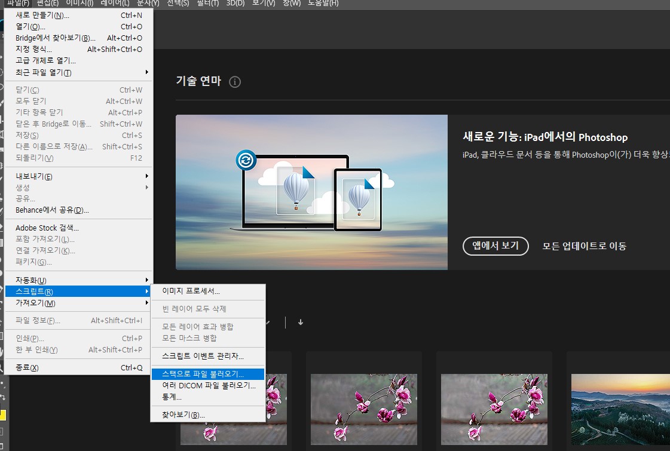The height and width of the screenshot is (451, 670).
Task: Open the 선택(S) menu
Action: click(178, 4)
